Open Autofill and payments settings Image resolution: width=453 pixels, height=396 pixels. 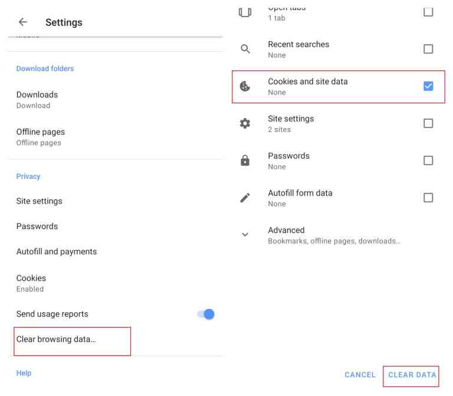pos(57,251)
